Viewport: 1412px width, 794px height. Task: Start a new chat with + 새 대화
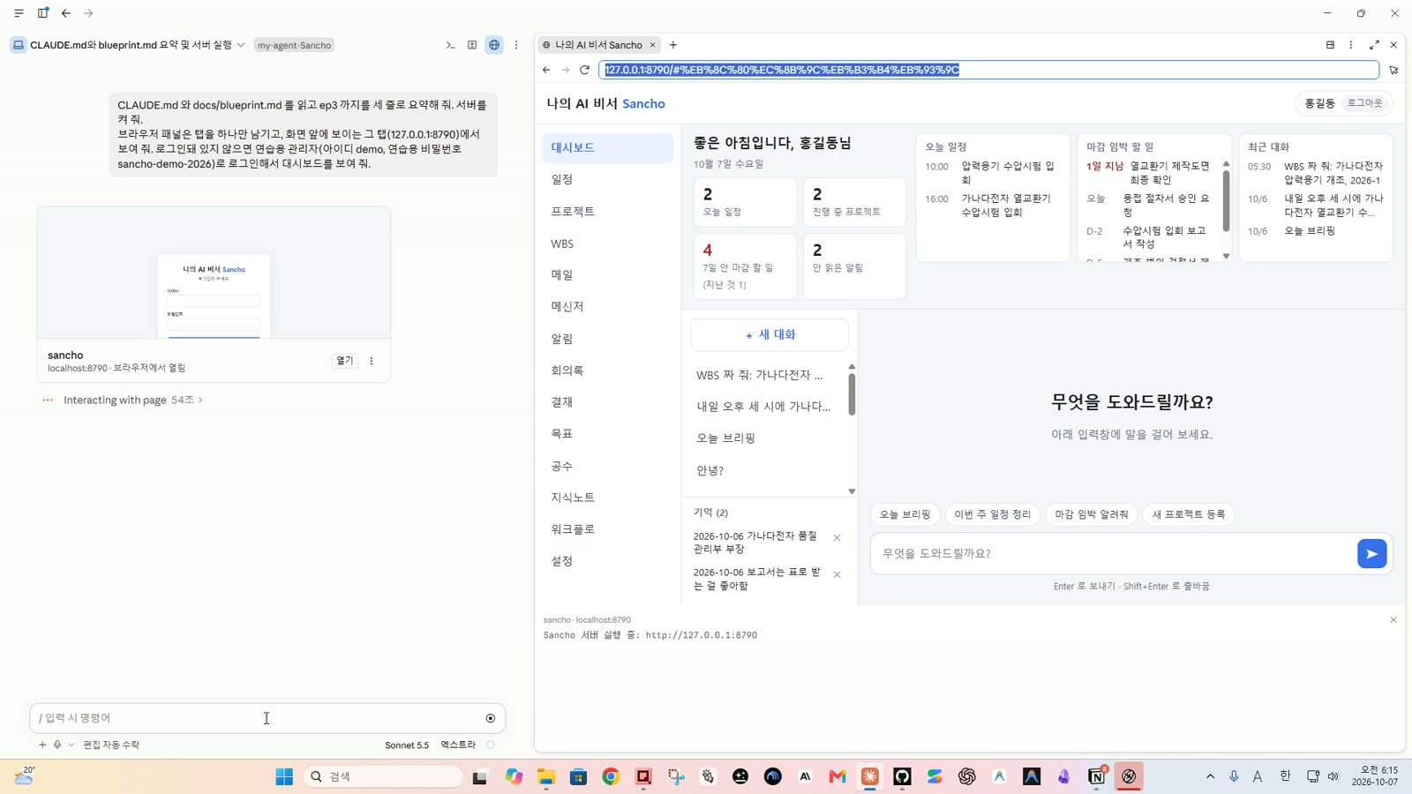[770, 335]
